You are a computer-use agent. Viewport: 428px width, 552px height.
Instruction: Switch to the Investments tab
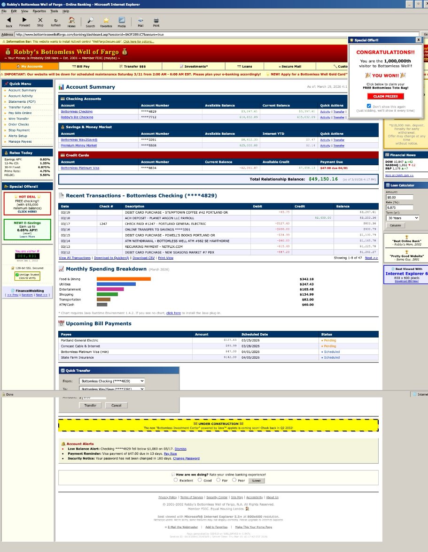coord(194,66)
